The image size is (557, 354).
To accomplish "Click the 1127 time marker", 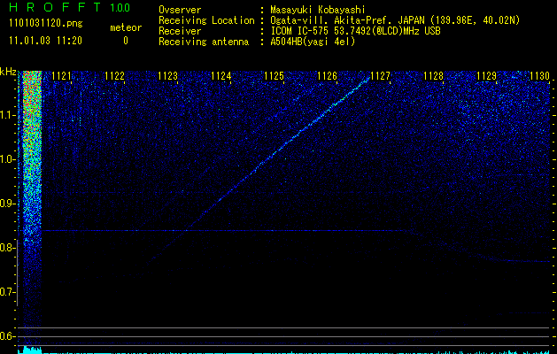I will click(381, 76).
